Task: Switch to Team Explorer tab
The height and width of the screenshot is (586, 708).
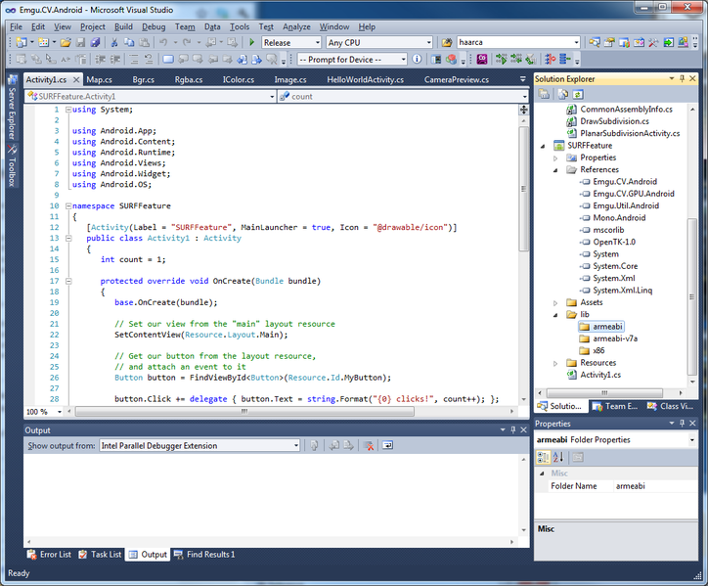Action: [615, 406]
